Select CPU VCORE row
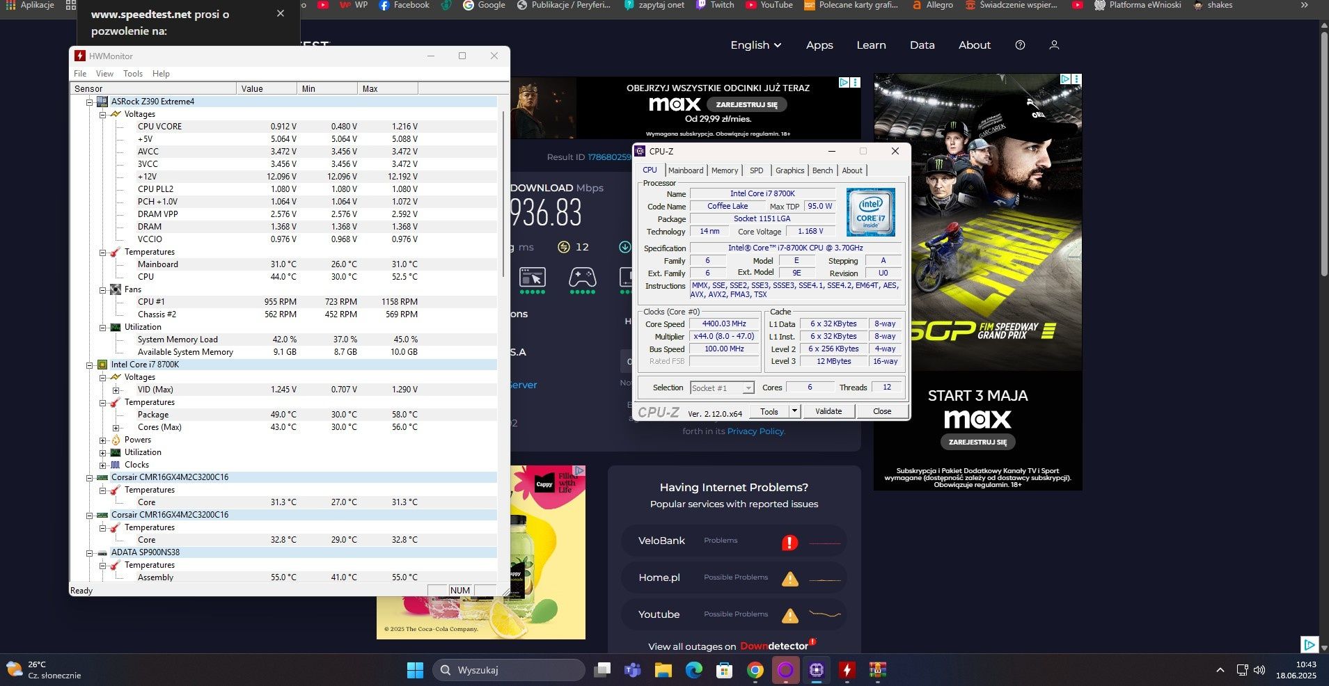 [x=284, y=127]
